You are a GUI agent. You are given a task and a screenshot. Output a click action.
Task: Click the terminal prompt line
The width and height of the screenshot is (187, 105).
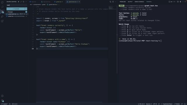coord(140,41)
